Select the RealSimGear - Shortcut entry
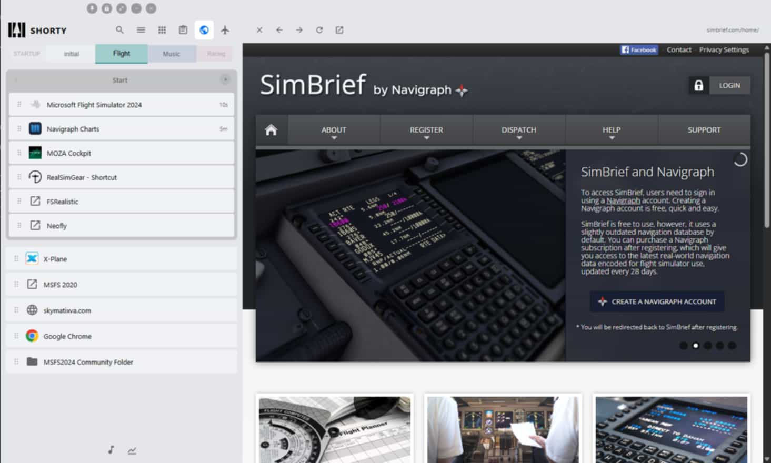This screenshot has width=771, height=463. pyautogui.click(x=122, y=177)
